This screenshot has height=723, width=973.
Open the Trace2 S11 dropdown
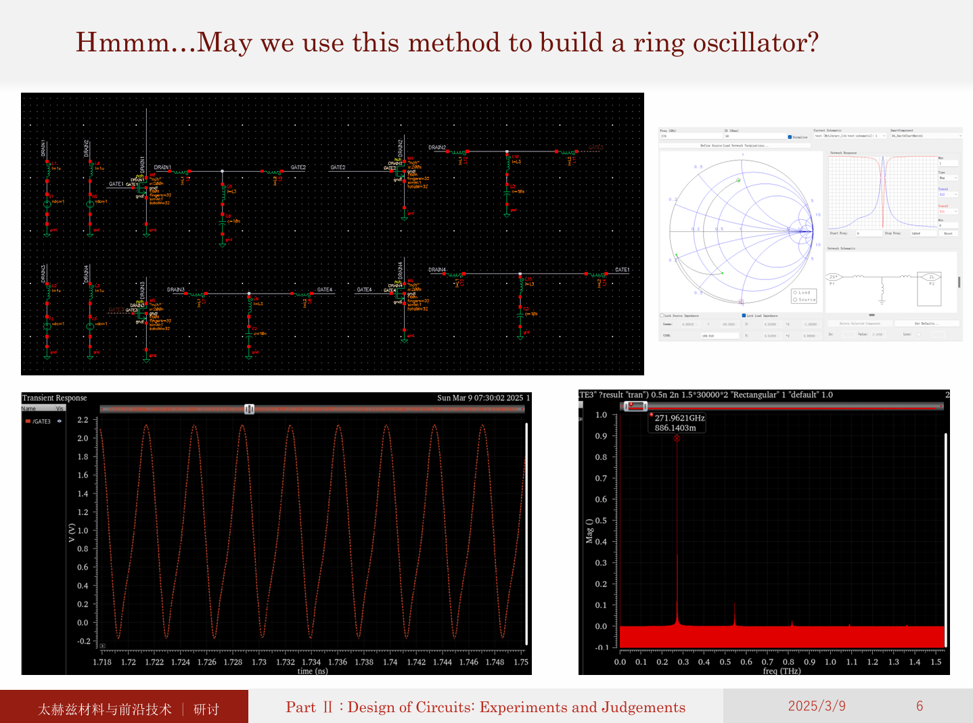pyautogui.click(x=948, y=212)
